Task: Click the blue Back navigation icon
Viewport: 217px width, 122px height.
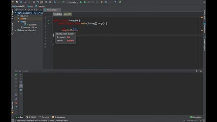Action: click(55, 2)
